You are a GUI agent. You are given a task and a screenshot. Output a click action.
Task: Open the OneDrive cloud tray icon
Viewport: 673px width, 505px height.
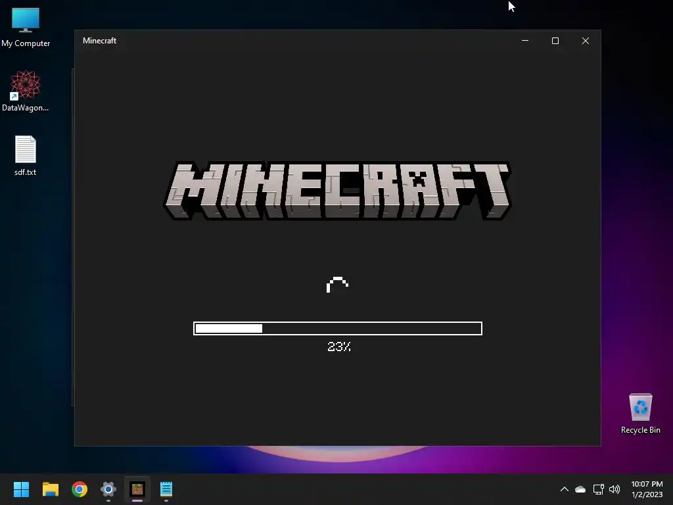[580, 489]
